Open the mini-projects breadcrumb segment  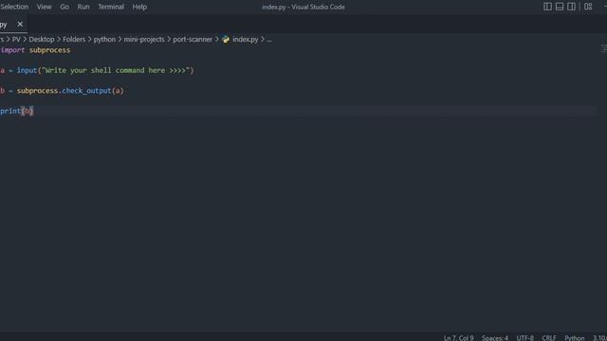144,40
